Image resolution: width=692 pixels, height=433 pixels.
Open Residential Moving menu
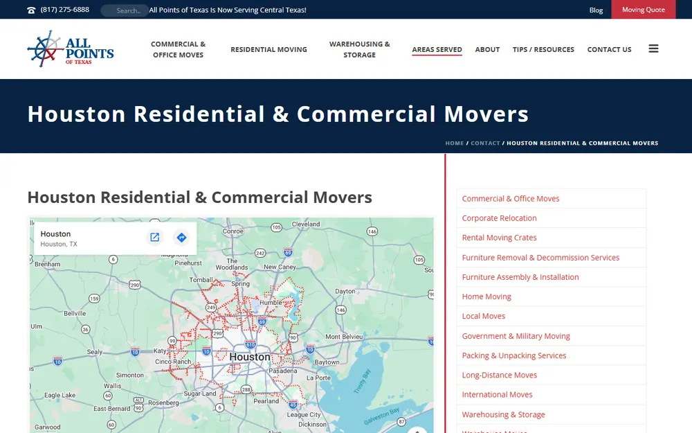point(268,49)
